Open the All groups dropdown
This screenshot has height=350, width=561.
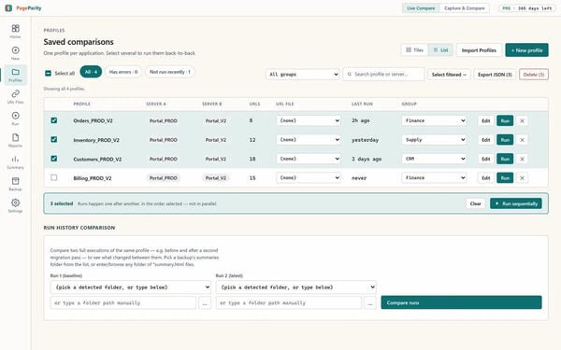pyautogui.click(x=303, y=75)
